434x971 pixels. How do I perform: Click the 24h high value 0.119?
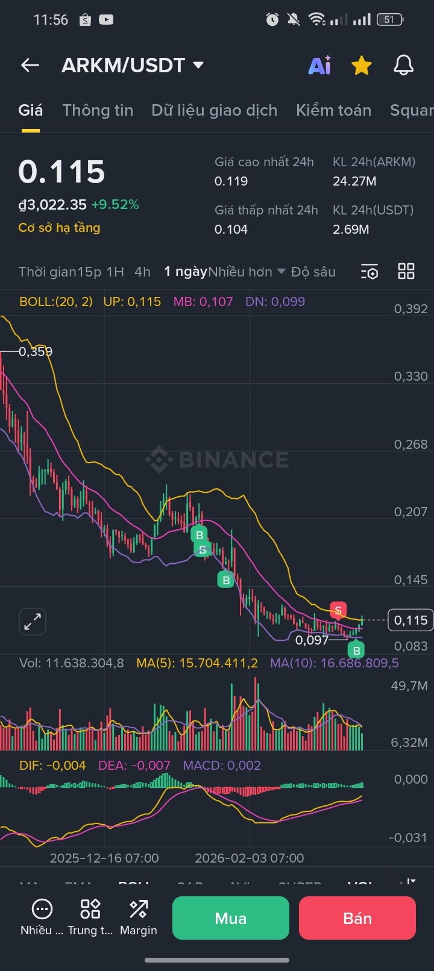pos(231,181)
